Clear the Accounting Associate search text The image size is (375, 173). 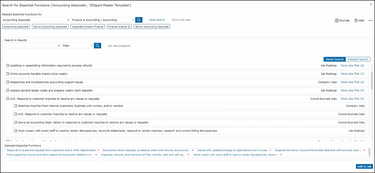(68, 20)
